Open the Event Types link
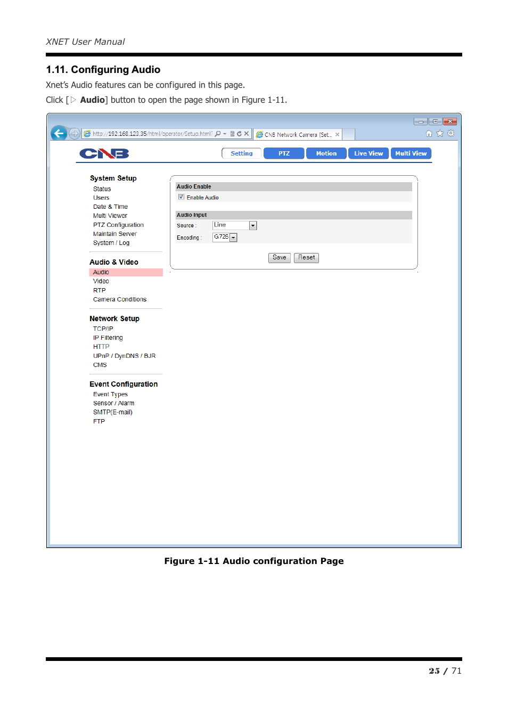 coord(110,394)
